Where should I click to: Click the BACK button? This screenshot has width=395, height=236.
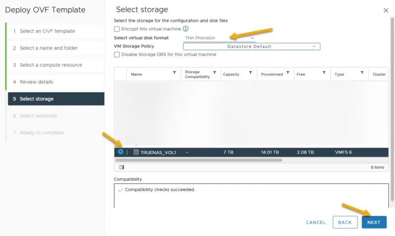pos(345,222)
